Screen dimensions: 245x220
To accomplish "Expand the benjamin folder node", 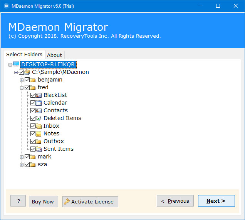I will tap(22, 80).
